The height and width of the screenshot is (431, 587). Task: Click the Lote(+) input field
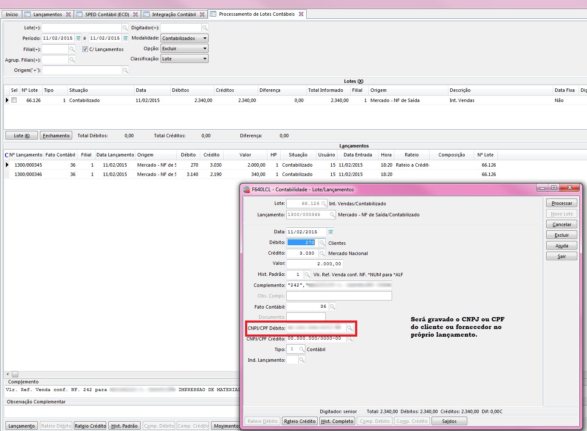pos(82,28)
